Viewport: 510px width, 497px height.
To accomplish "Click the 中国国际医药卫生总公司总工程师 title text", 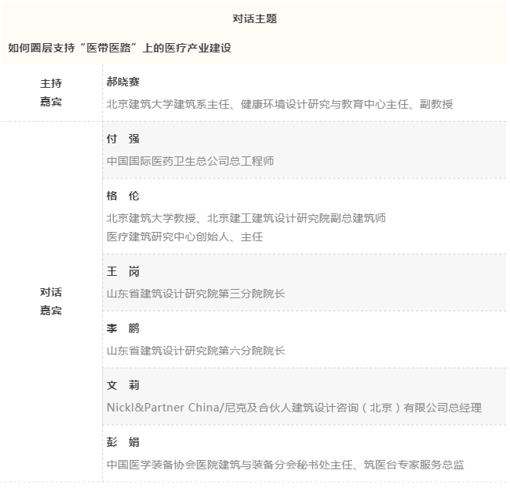I will [190, 161].
